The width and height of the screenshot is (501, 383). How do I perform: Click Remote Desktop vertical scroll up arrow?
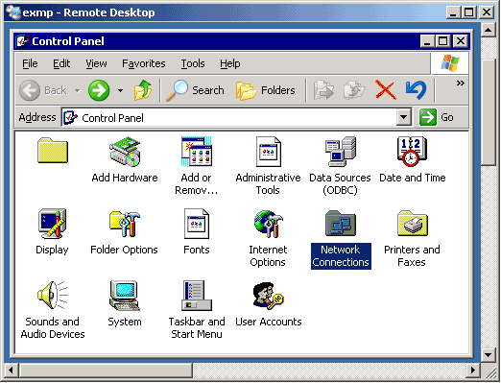click(488, 30)
